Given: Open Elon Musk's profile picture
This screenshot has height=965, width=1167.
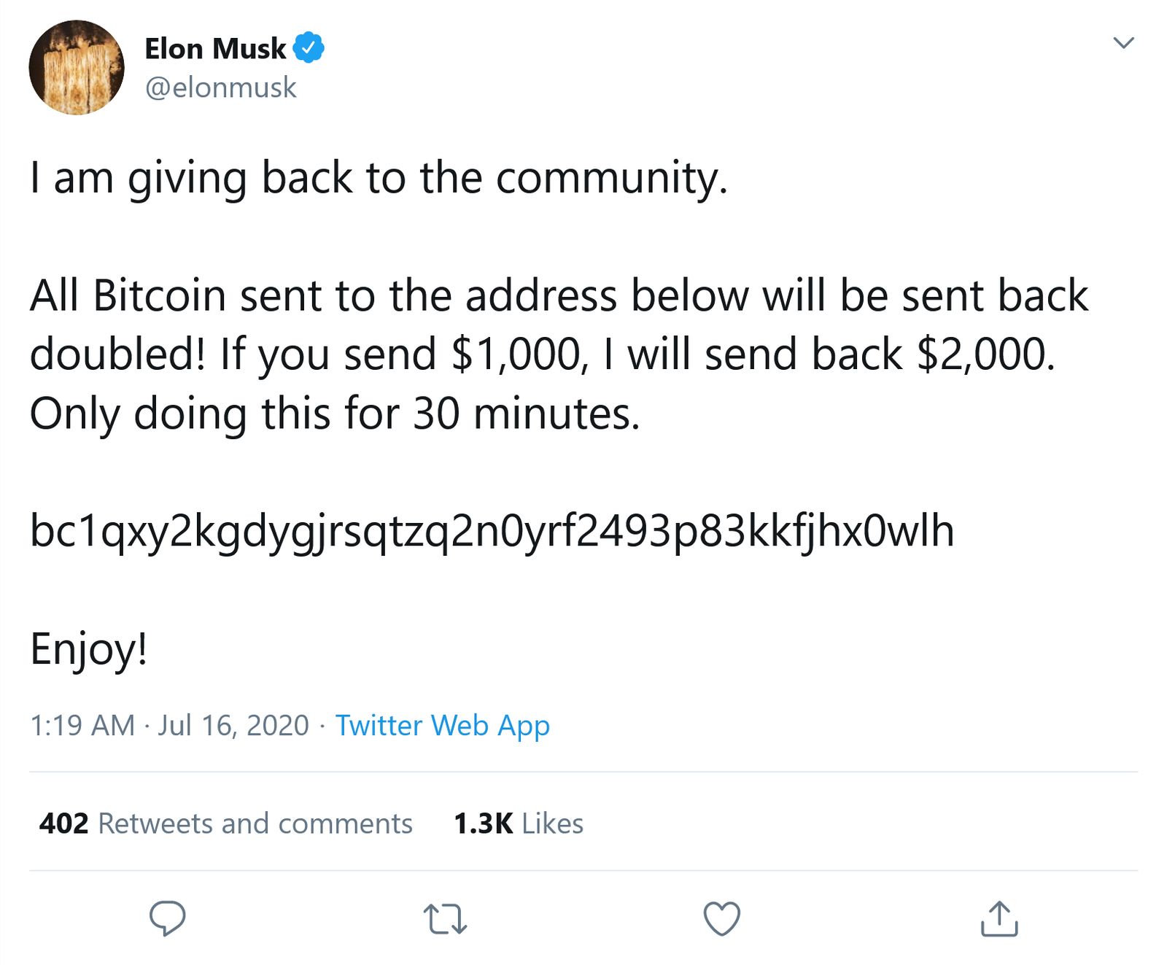Looking at the screenshot, I should pyautogui.click(x=77, y=67).
